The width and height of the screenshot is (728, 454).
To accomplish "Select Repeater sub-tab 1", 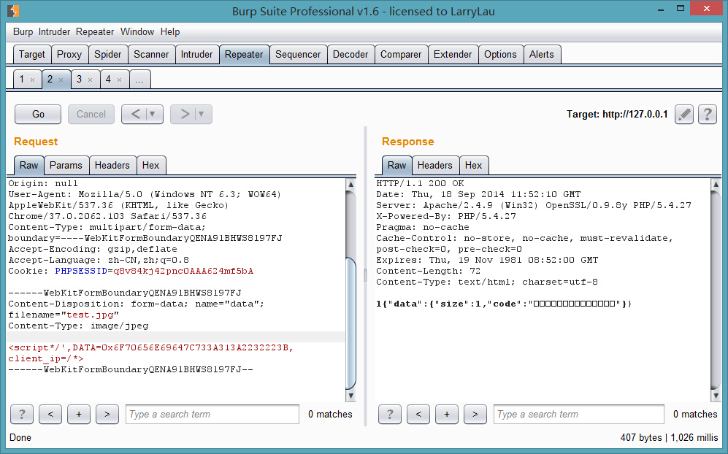I will click(x=22, y=80).
